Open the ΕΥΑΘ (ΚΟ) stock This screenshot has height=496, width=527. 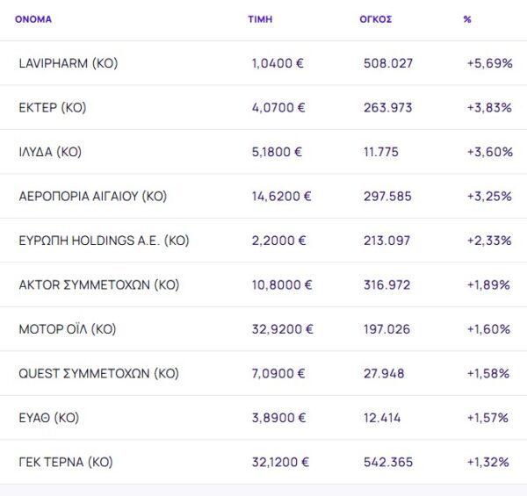point(48,418)
